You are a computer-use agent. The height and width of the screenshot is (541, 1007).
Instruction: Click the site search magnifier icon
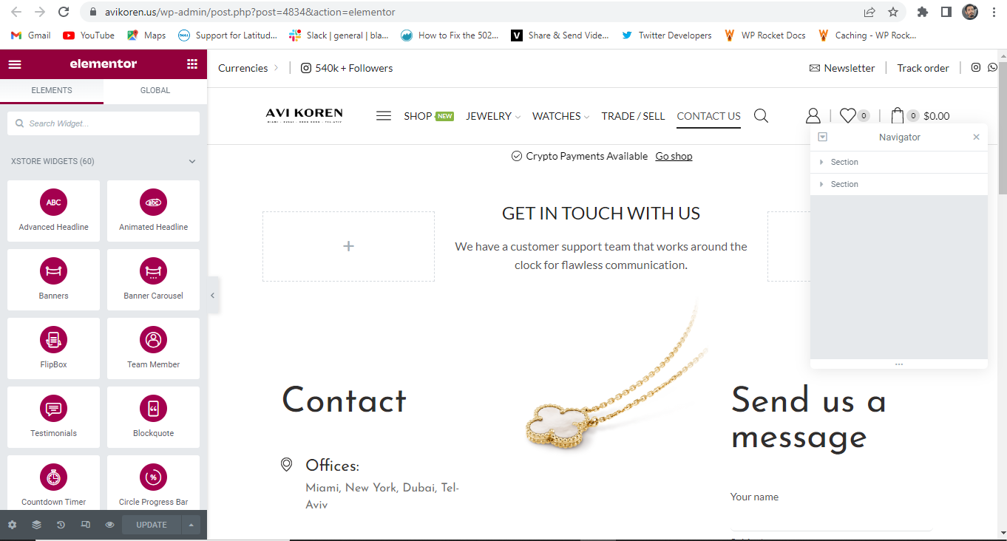(x=761, y=116)
